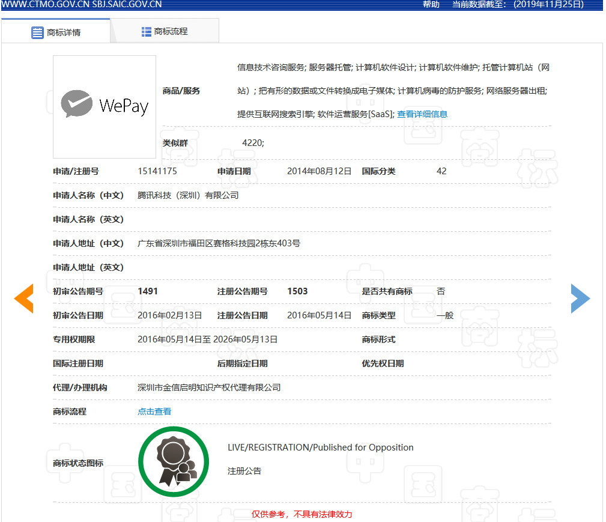
Task: Click the 后期指定日期 label
Action: pos(242,363)
